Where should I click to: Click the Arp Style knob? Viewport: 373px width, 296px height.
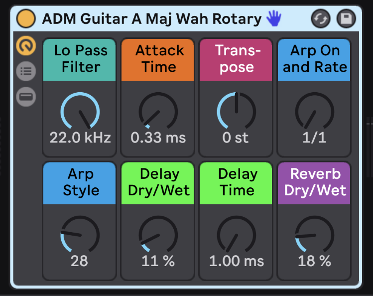pyautogui.click(x=80, y=235)
